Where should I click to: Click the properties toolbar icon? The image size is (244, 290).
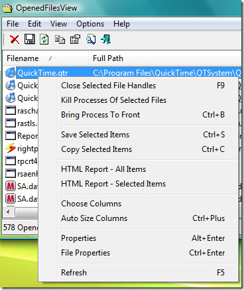click(75, 39)
